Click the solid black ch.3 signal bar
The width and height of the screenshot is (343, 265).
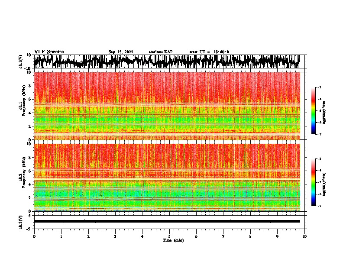pyautogui.click(x=167, y=221)
